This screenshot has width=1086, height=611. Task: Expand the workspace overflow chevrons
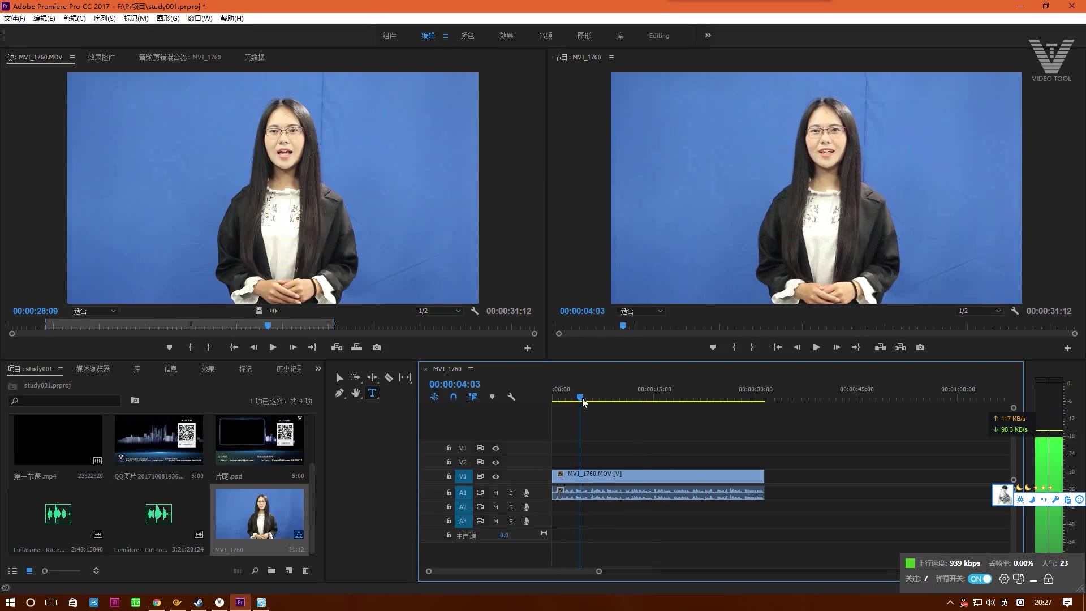tap(708, 35)
